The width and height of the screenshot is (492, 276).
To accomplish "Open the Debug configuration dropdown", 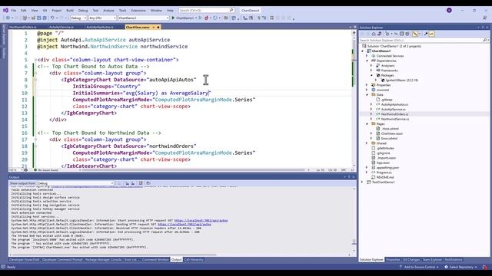I will coord(78,18).
